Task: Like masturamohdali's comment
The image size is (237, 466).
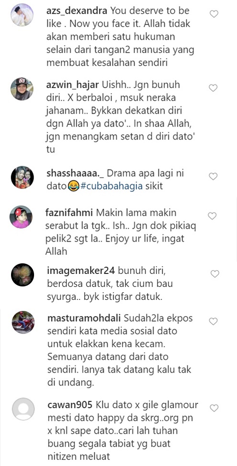Action: [x=213, y=321]
